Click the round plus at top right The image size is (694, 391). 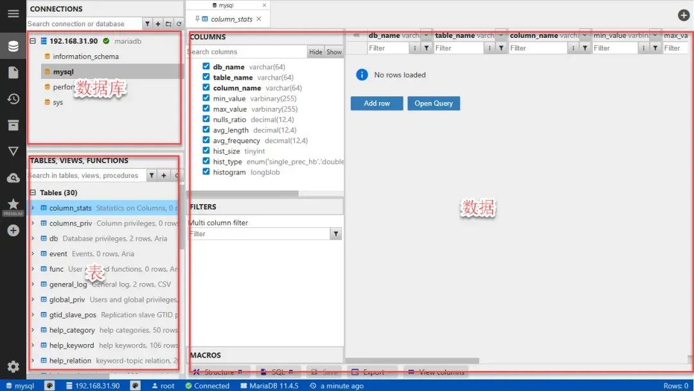[x=683, y=15]
